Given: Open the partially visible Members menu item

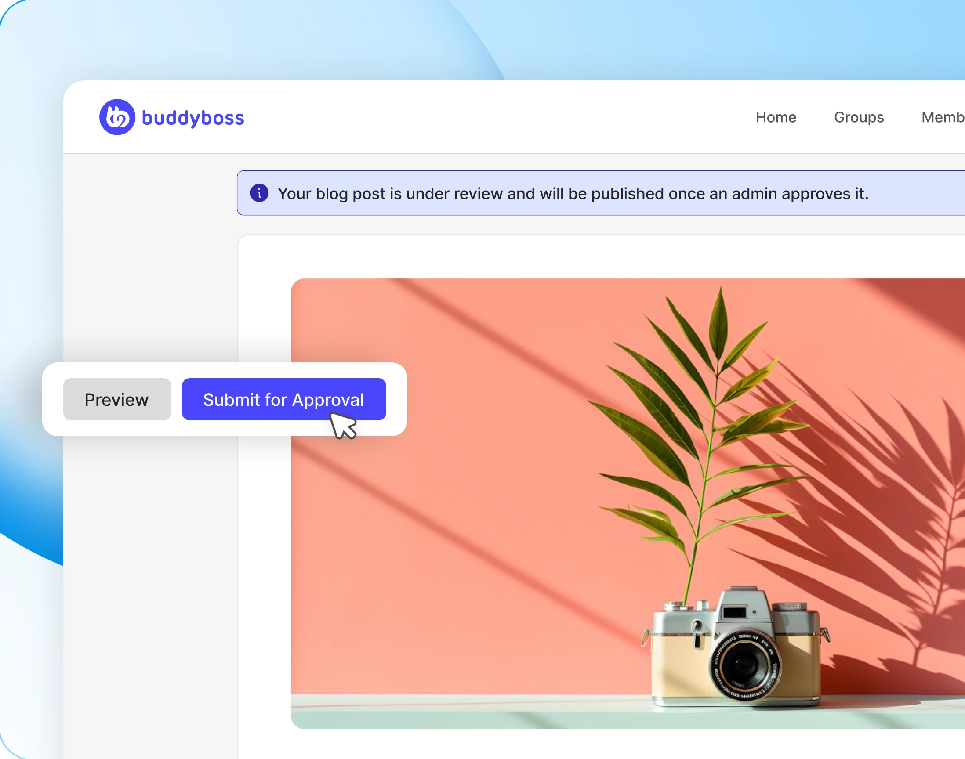Looking at the screenshot, I should click(943, 117).
